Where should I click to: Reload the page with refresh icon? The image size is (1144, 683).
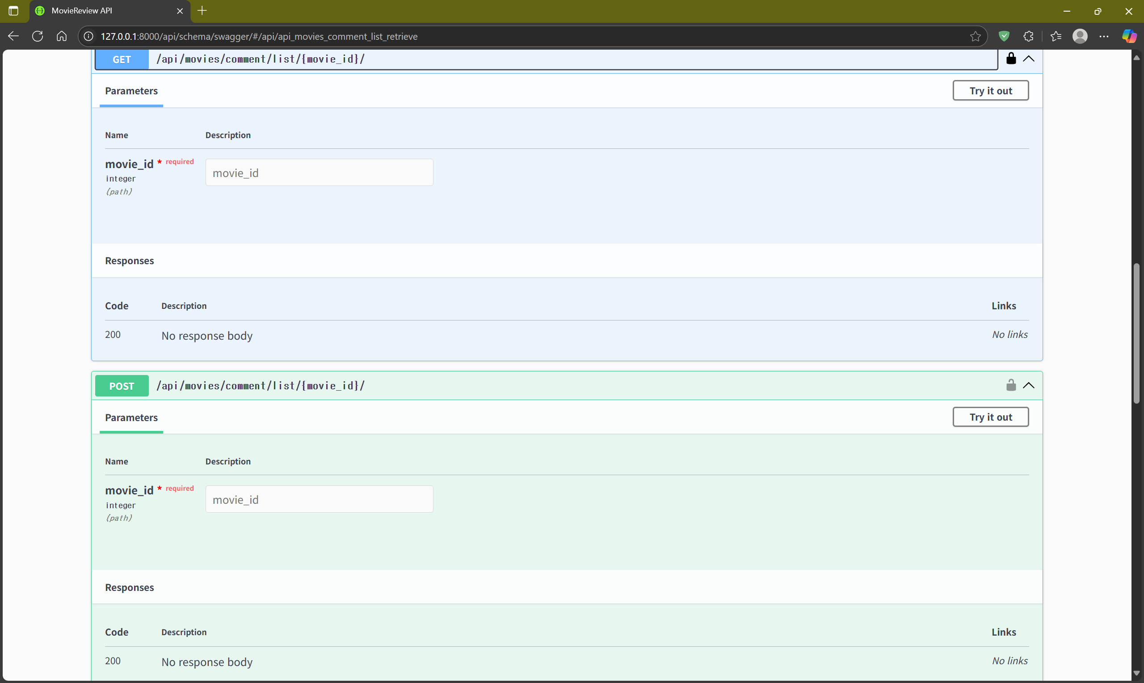(x=38, y=36)
